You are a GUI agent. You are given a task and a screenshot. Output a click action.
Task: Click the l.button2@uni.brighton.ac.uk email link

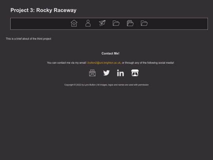tap(103, 63)
